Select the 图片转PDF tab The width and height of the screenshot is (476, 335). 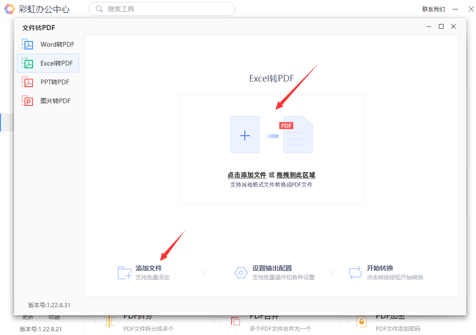coord(48,101)
